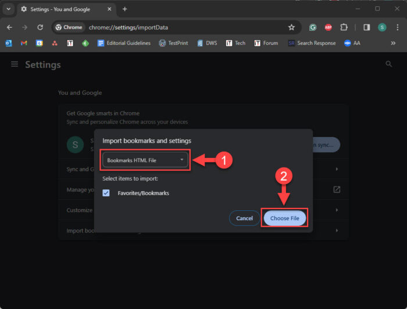
Task: Open the Google Calendar bookmark icon
Action: click(x=39, y=43)
